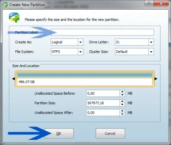Click the Partition Label text field
This screenshot has height=145, width=171.
tap(102, 32)
